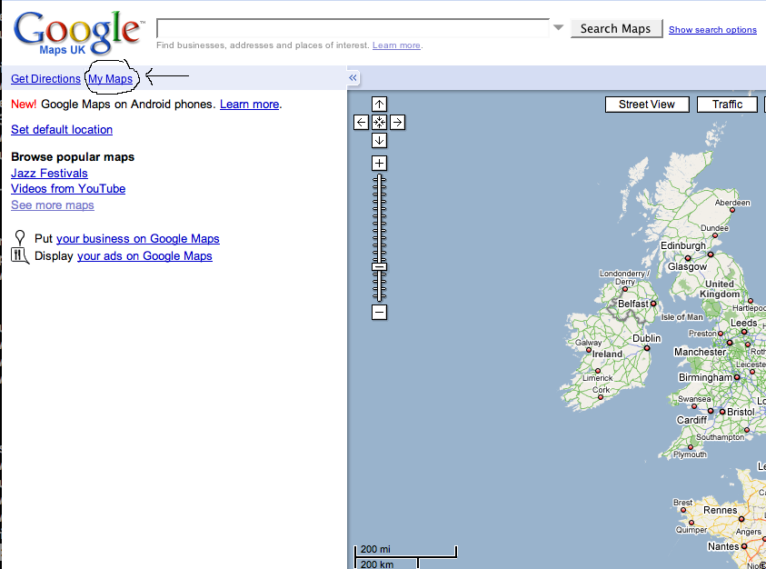Open the search box dropdown arrow
The width and height of the screenshot is (766, 569).
pyautogui.click(x=559, y=28)
